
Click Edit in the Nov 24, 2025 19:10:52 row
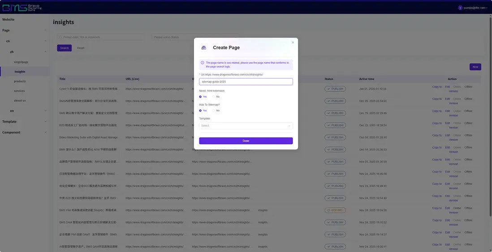pyautogui.click(x=448, y=220)
